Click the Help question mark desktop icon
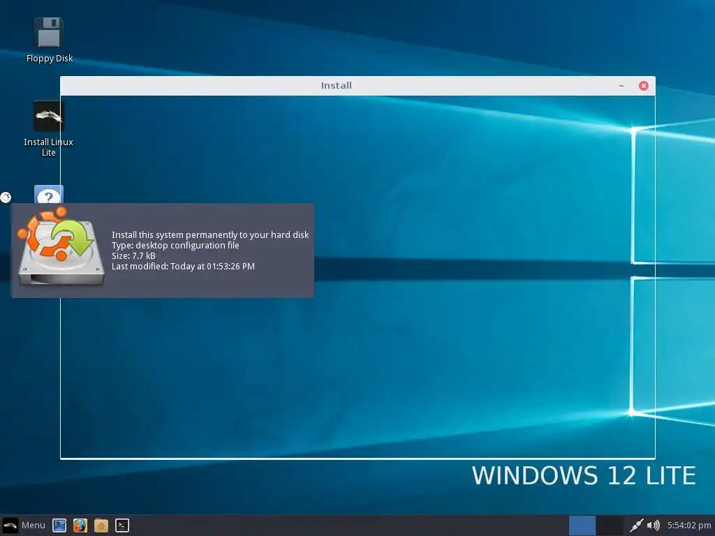Screen dimensions: 715x536 click(x=49, y=194)
